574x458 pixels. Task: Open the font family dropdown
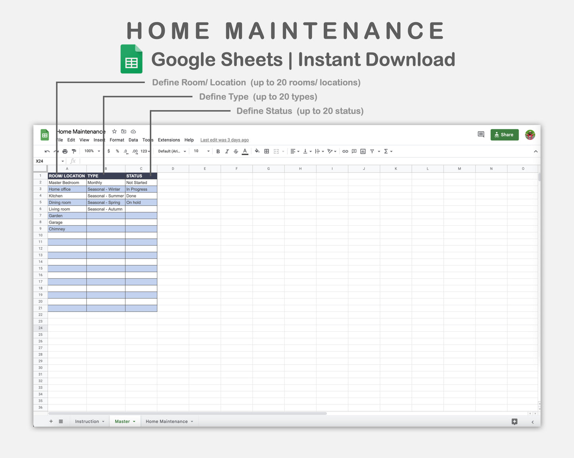point(172,151)
